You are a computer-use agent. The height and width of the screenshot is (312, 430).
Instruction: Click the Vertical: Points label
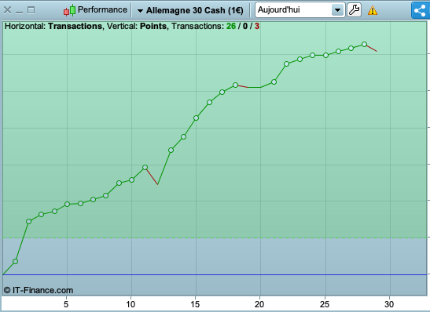pyautogui.click(x=137, y=26)
